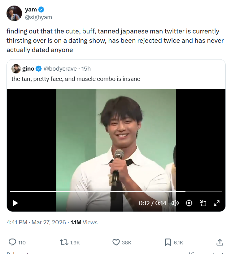Click the @bodycrave handle
The image size is (231, 254).
61,68
